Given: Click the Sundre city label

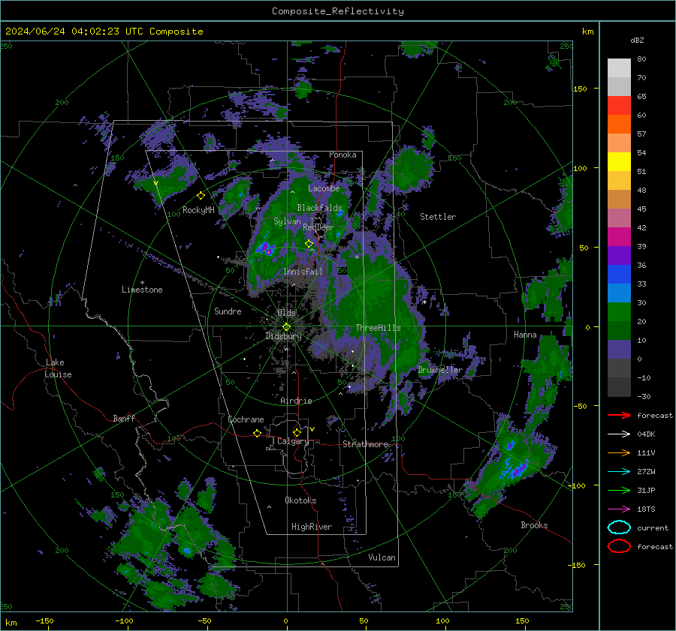Looking at the screenshot, I should pos(228,311).
